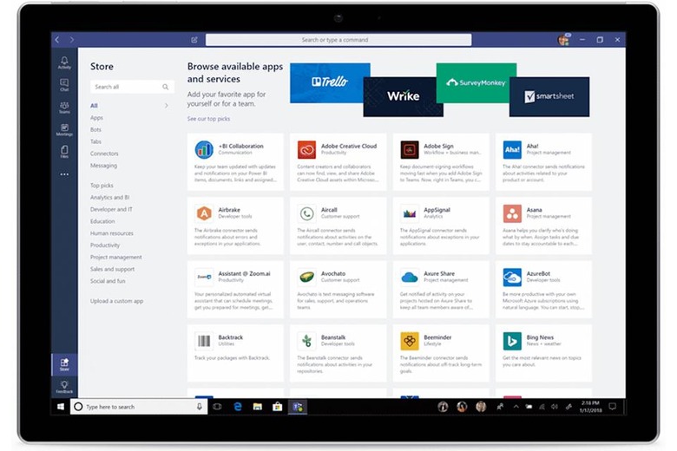Filter the store by Bots
Image resolution: width=677 pixels, height=451 pixels.
point(95,130)
